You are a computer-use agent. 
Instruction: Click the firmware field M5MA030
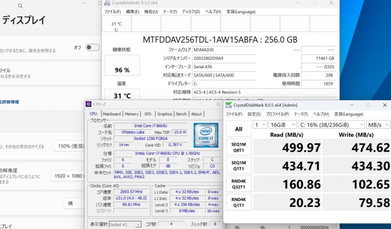[x=224, y=50]
